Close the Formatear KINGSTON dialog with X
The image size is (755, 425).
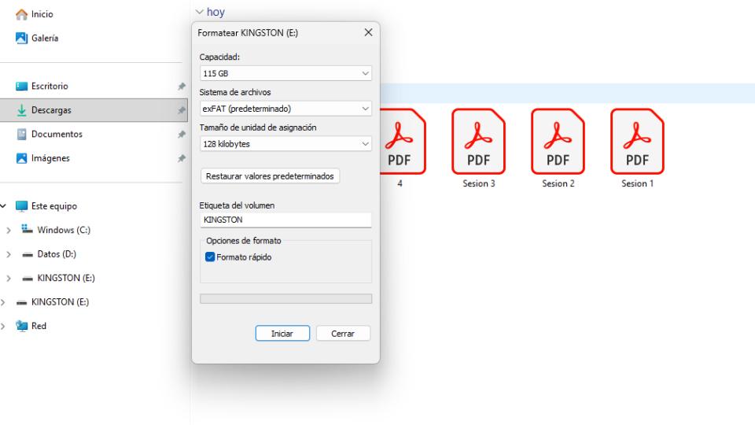(368, 32)
